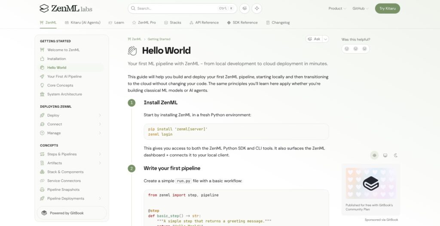The image size is (440, 226).
Task: Open the AI assistant icon beside search
Action: point(244,9)
